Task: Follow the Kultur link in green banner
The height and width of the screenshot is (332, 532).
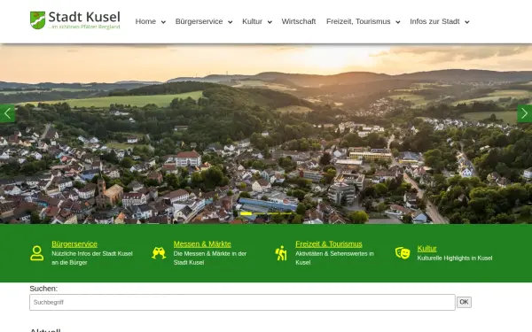Action: pos(426,249)
